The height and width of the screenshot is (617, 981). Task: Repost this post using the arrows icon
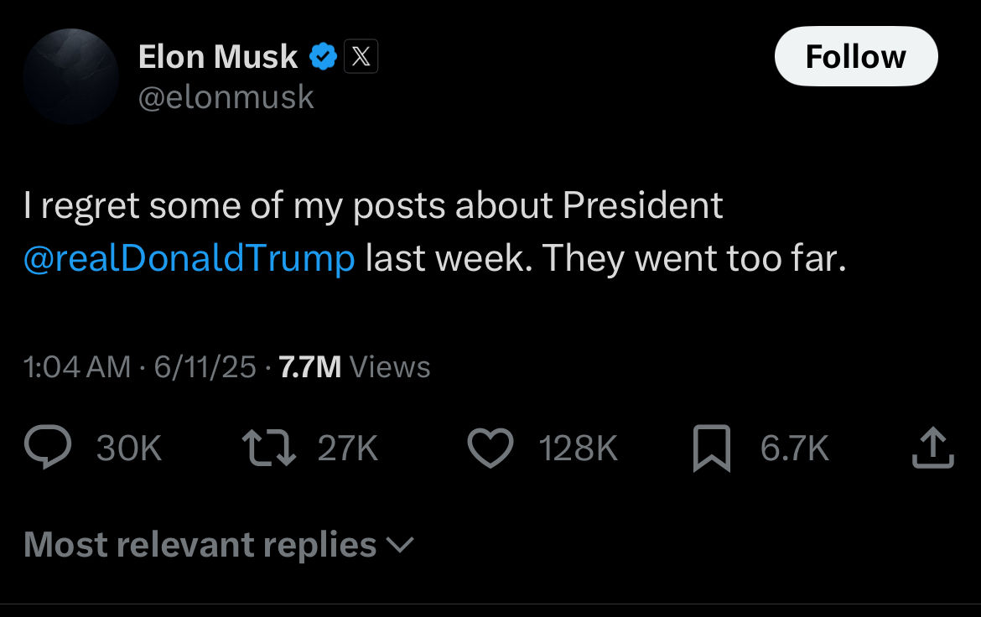point(268,448)
